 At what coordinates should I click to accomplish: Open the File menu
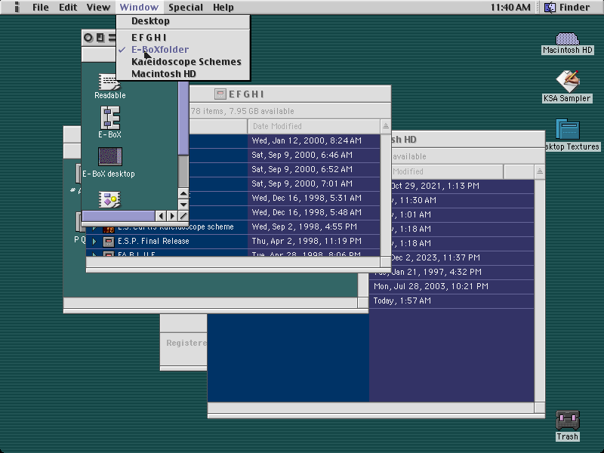coord(41,8)
